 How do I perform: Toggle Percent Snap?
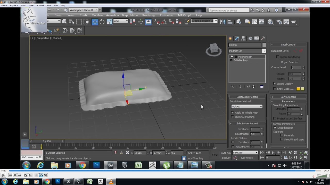[x=171, y=22]
